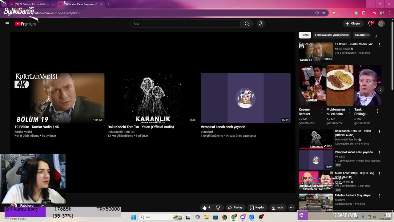Like the video with thumbs up
Screen dimensions: 394x222
point(206,208)
